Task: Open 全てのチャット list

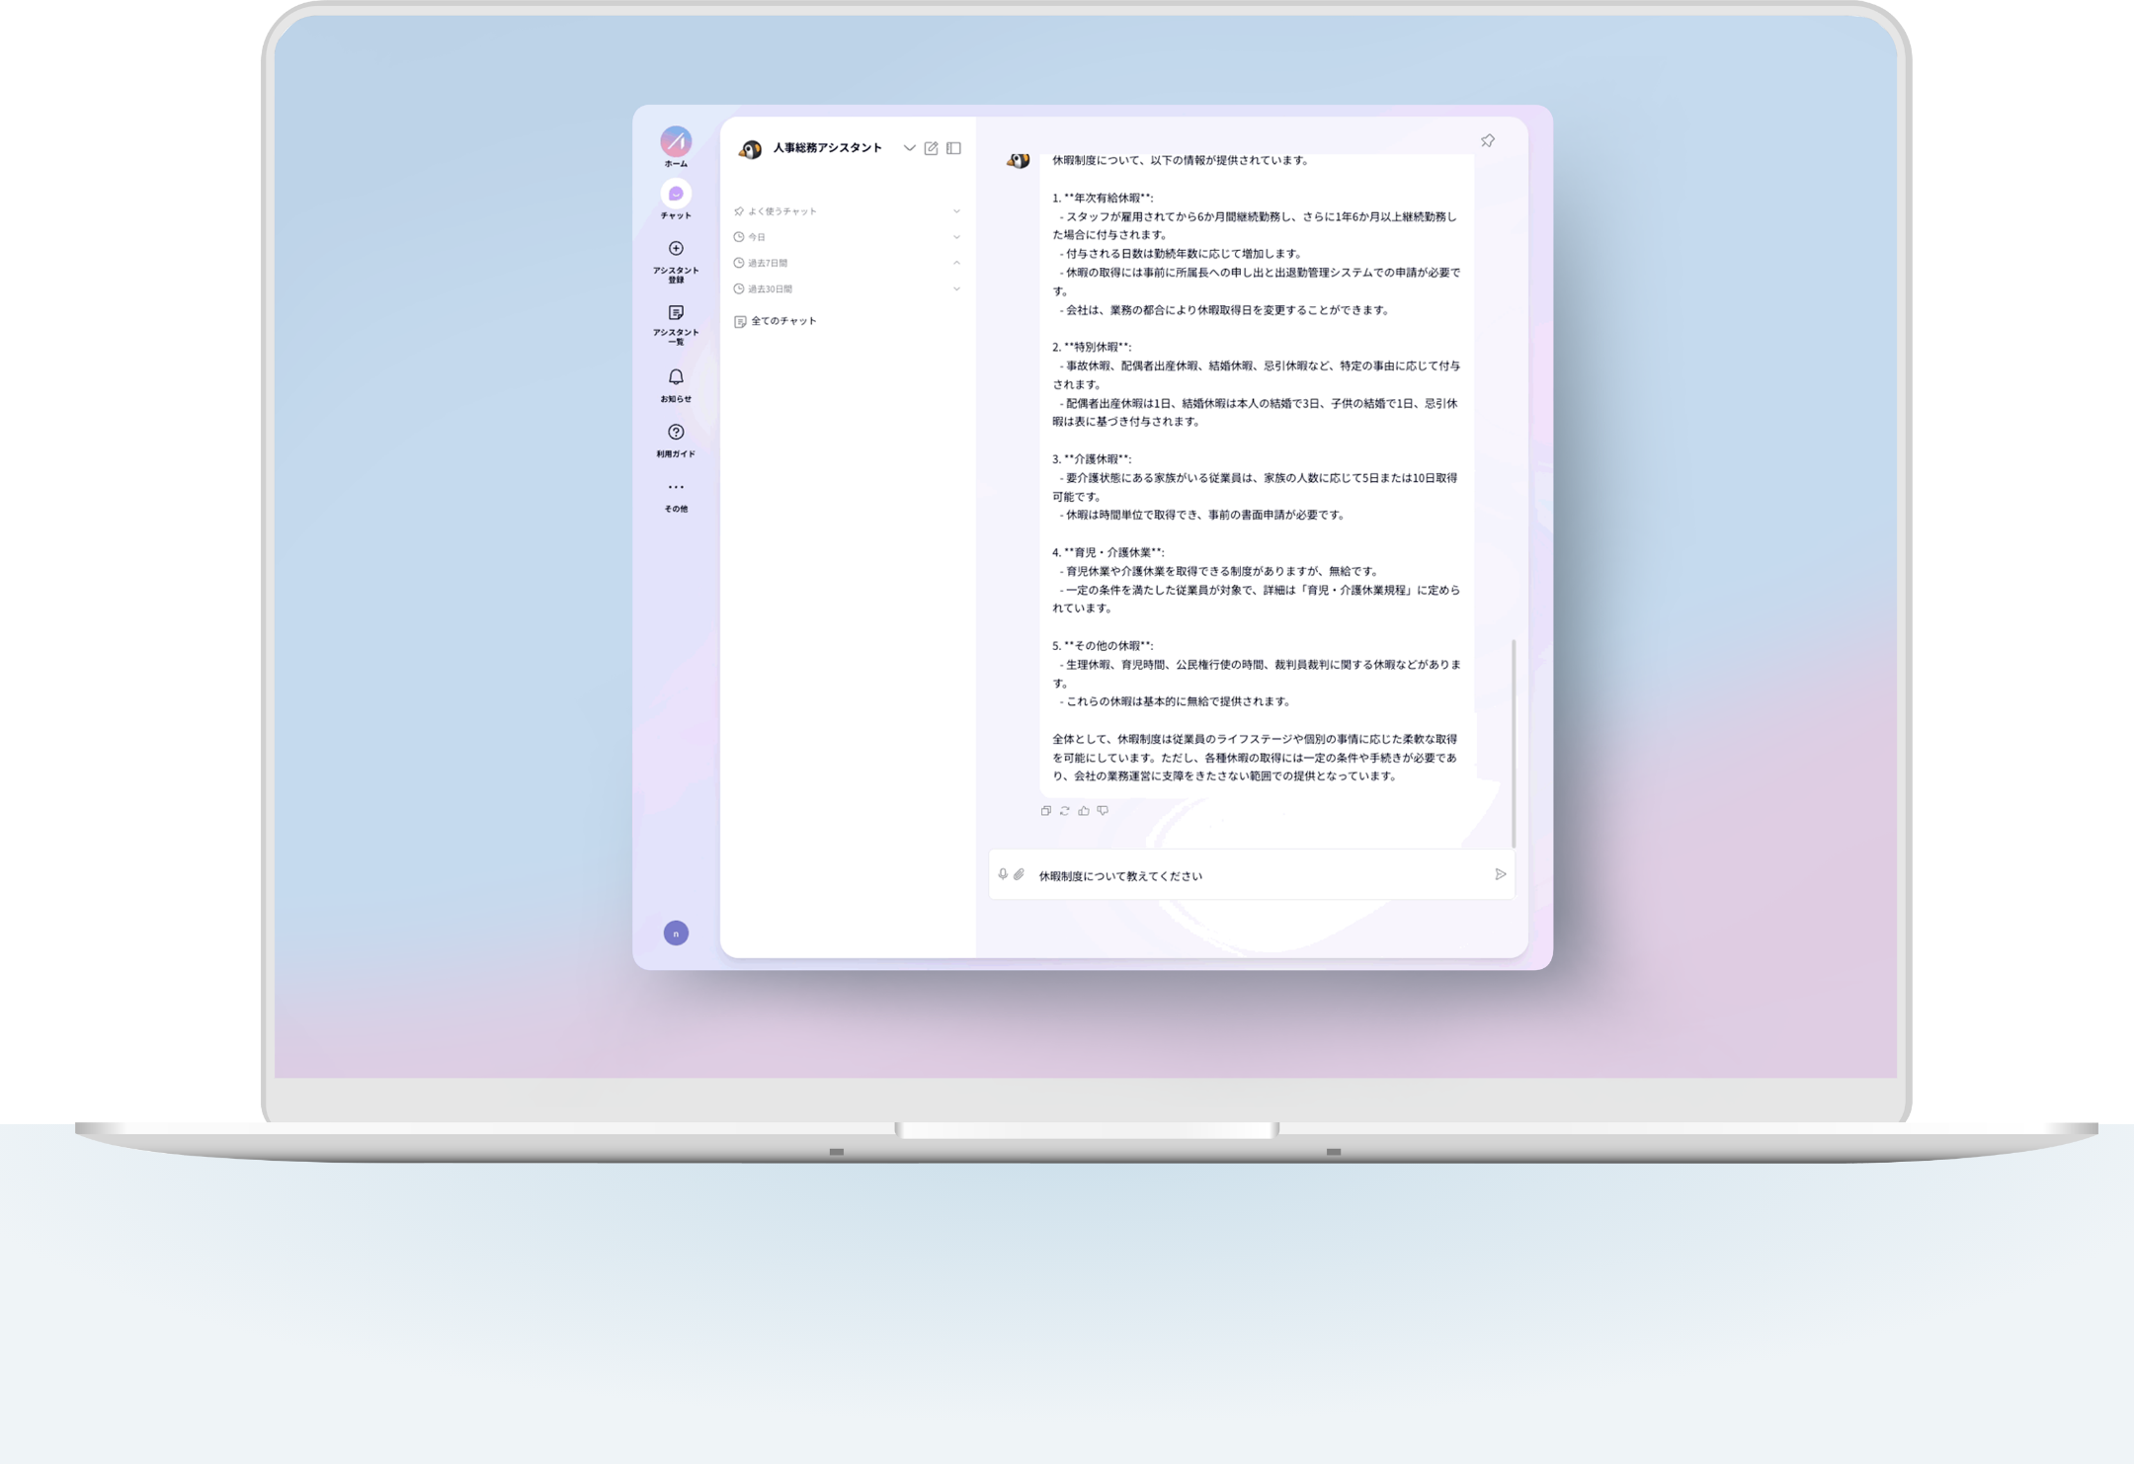Action: pos(782,321)
